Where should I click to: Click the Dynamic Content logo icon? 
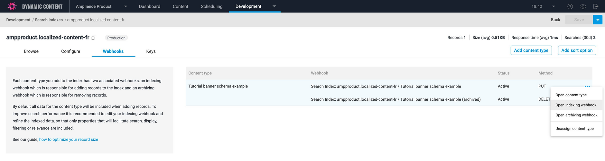click(x=12, y=6)
